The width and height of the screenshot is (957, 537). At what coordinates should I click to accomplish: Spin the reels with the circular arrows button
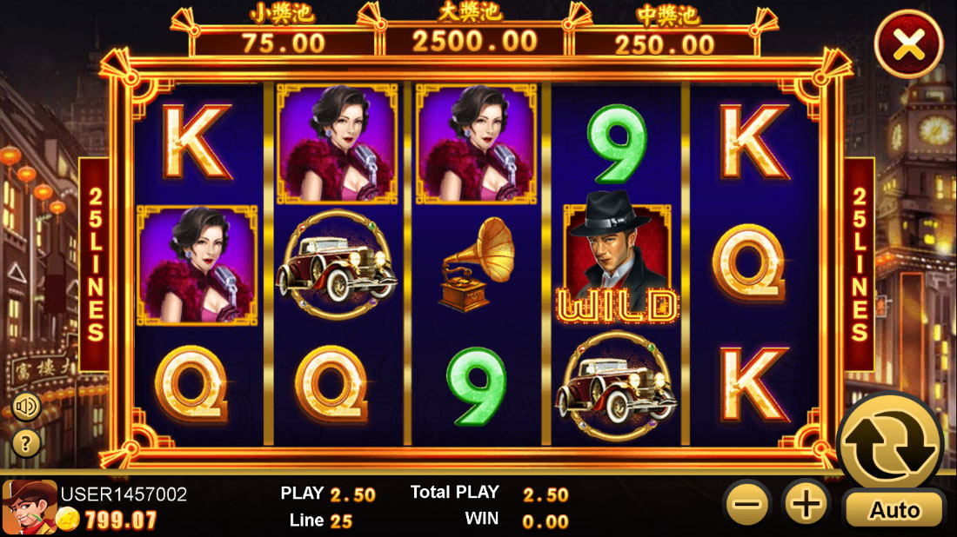pos(890,444)
